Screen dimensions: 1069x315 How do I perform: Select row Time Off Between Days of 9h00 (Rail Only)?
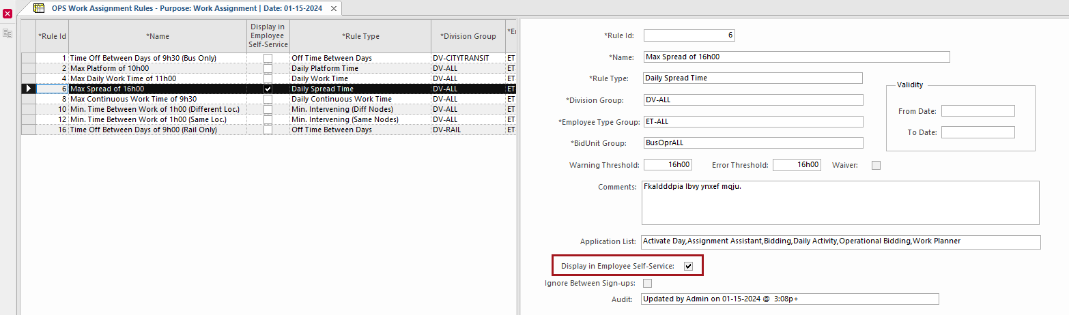(x=269, y=130)
